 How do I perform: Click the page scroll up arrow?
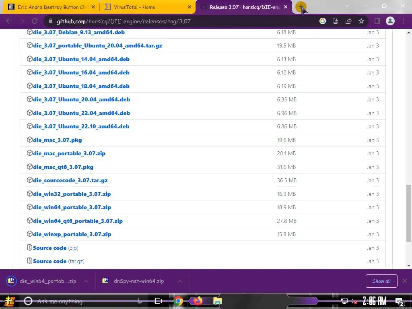[409, 33]
